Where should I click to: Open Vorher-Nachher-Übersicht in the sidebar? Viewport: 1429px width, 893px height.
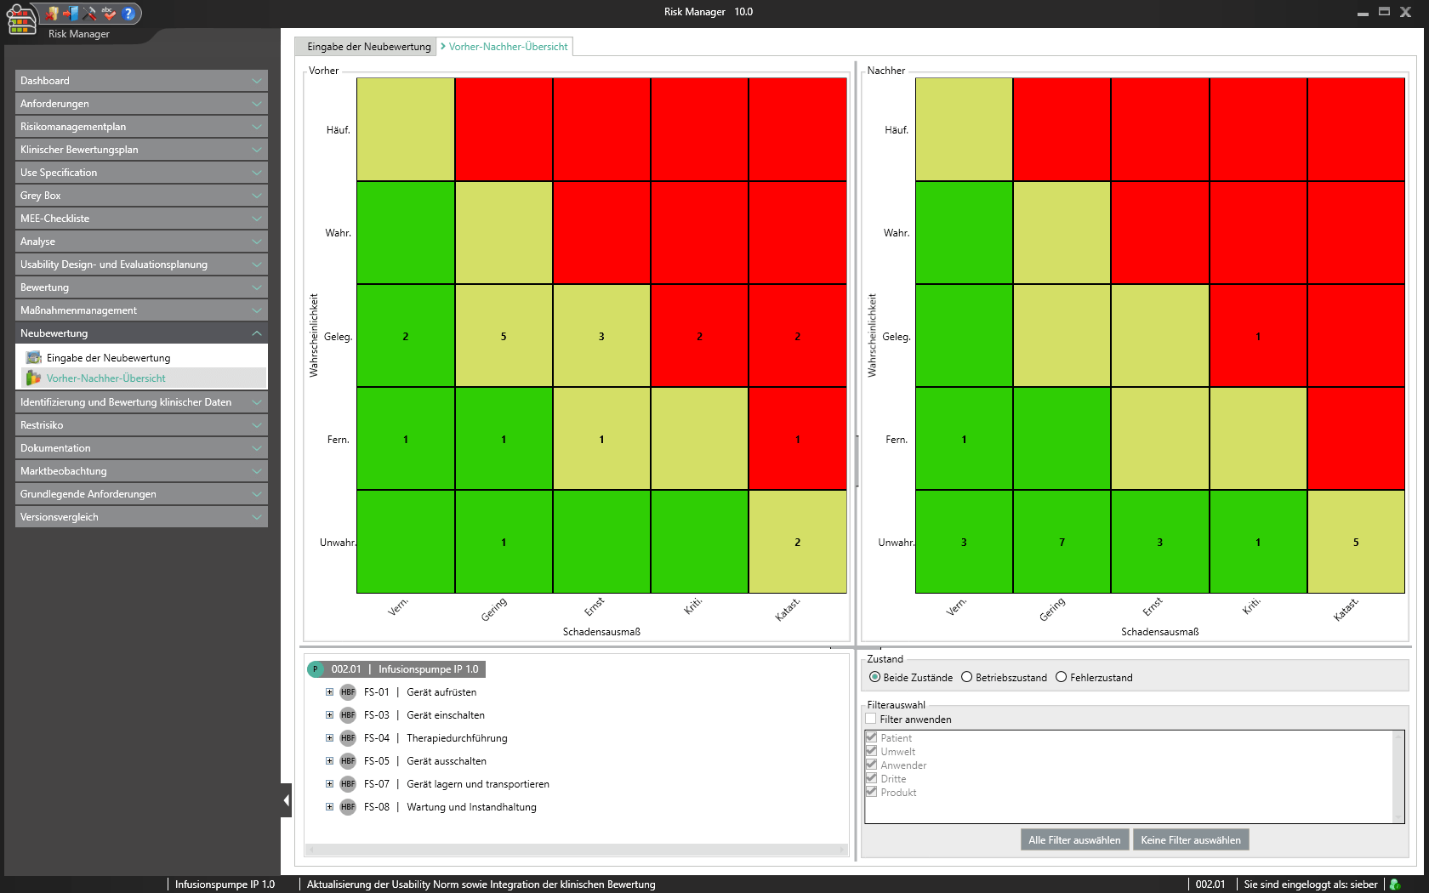pos(106,378)
